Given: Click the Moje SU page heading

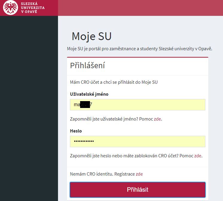Looking at the screenshot, I should tap(91, 36).
